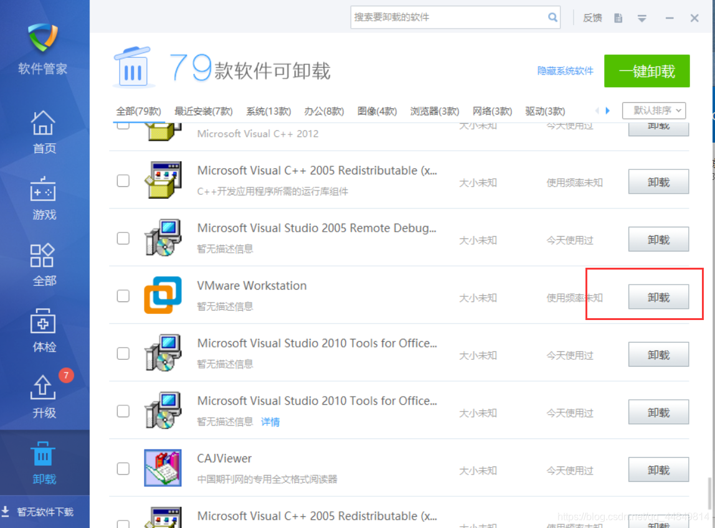The image size is (715, 528).
Task: Switch to 图像(4款) tab
Action: (377, 111)
